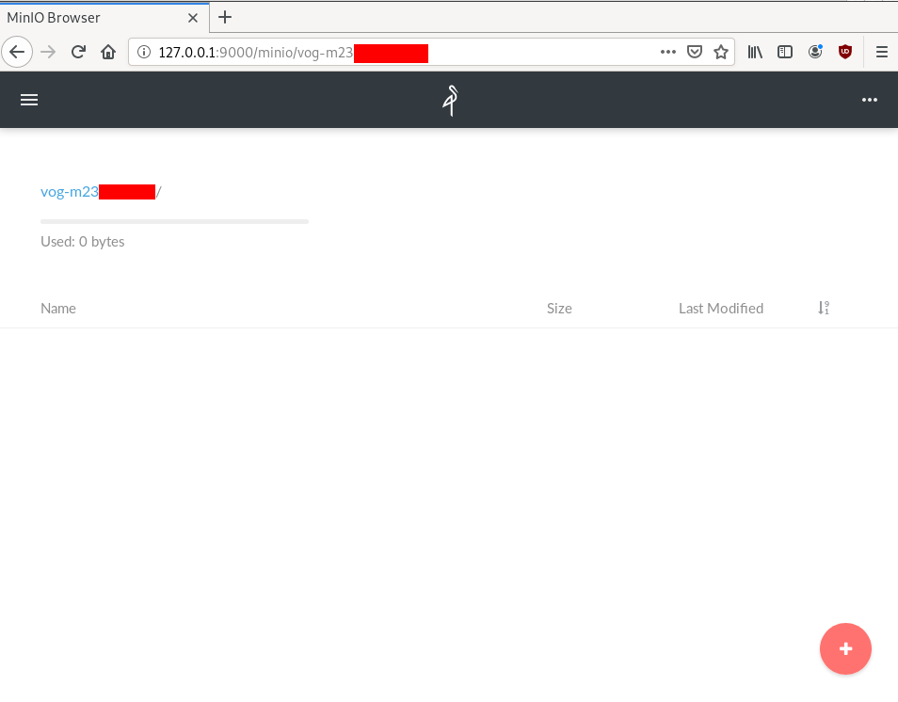
Task: Click the browser address bar URL
Action: coord(395,53)
